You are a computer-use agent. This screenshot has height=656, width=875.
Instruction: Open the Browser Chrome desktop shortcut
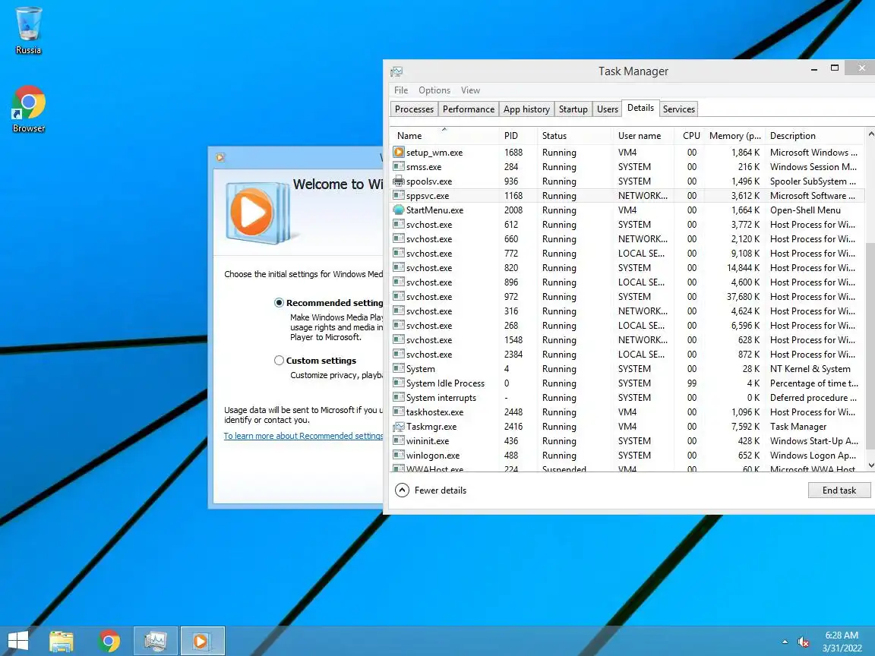[x=28, y=109]
